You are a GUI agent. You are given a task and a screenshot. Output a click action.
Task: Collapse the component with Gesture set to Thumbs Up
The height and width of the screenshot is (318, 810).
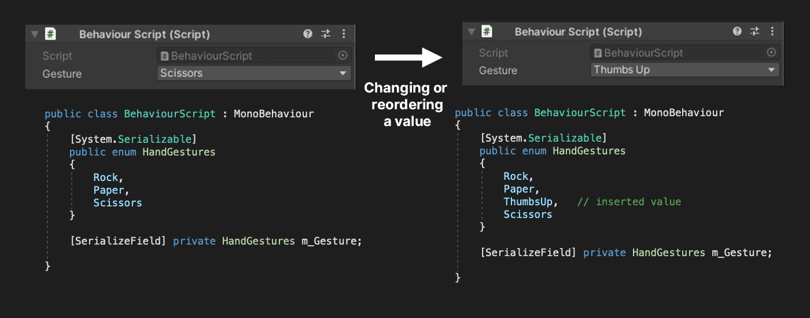(472, 31)
